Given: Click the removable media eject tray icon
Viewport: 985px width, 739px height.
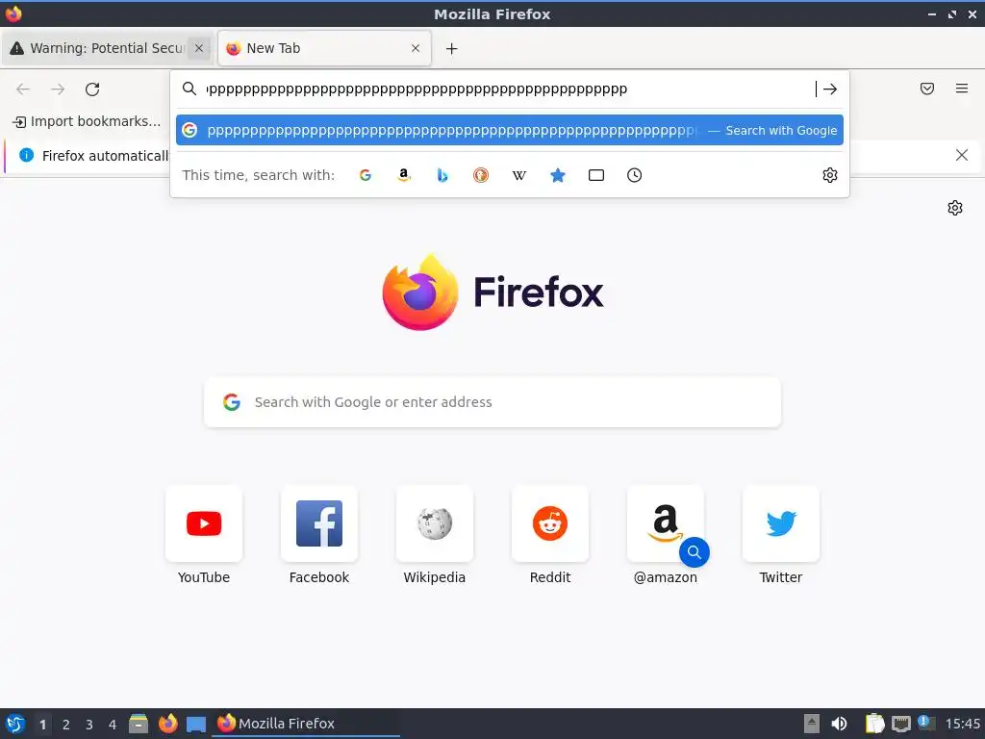Looking at the screenshot, I should coord(812,724).
